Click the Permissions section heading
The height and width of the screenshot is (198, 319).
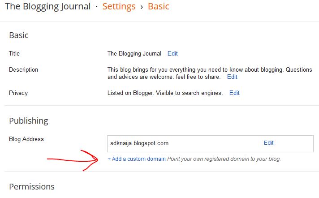[x=32, y=186]
